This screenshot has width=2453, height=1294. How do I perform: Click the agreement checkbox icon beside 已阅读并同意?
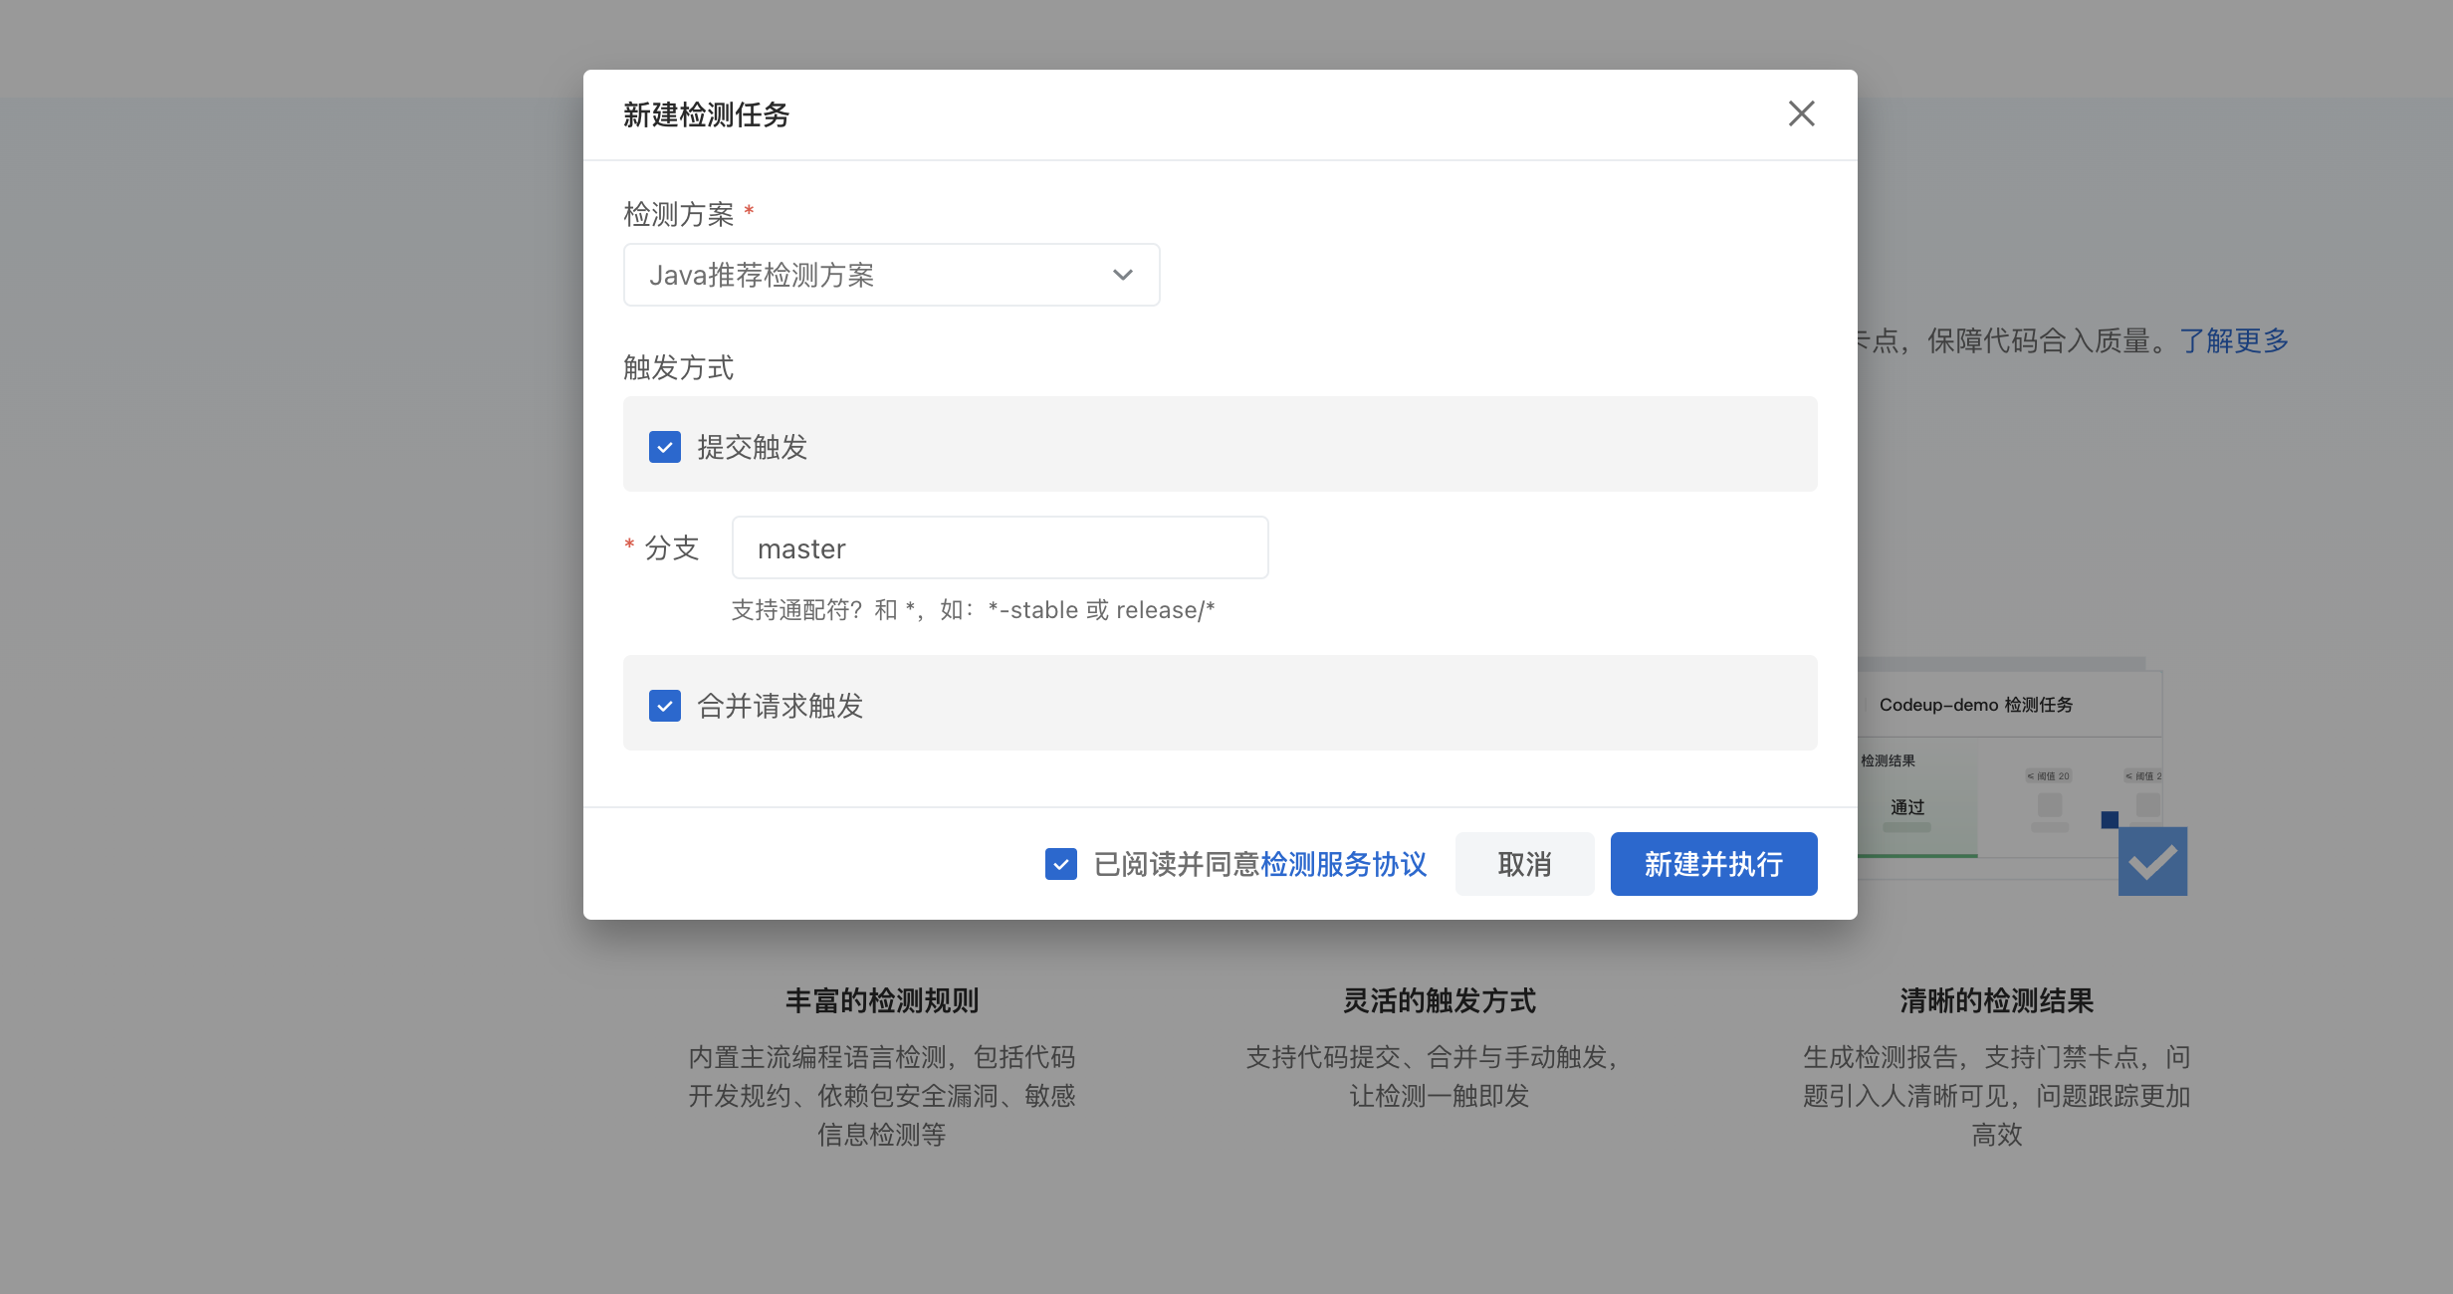[x=1061, y=864]
